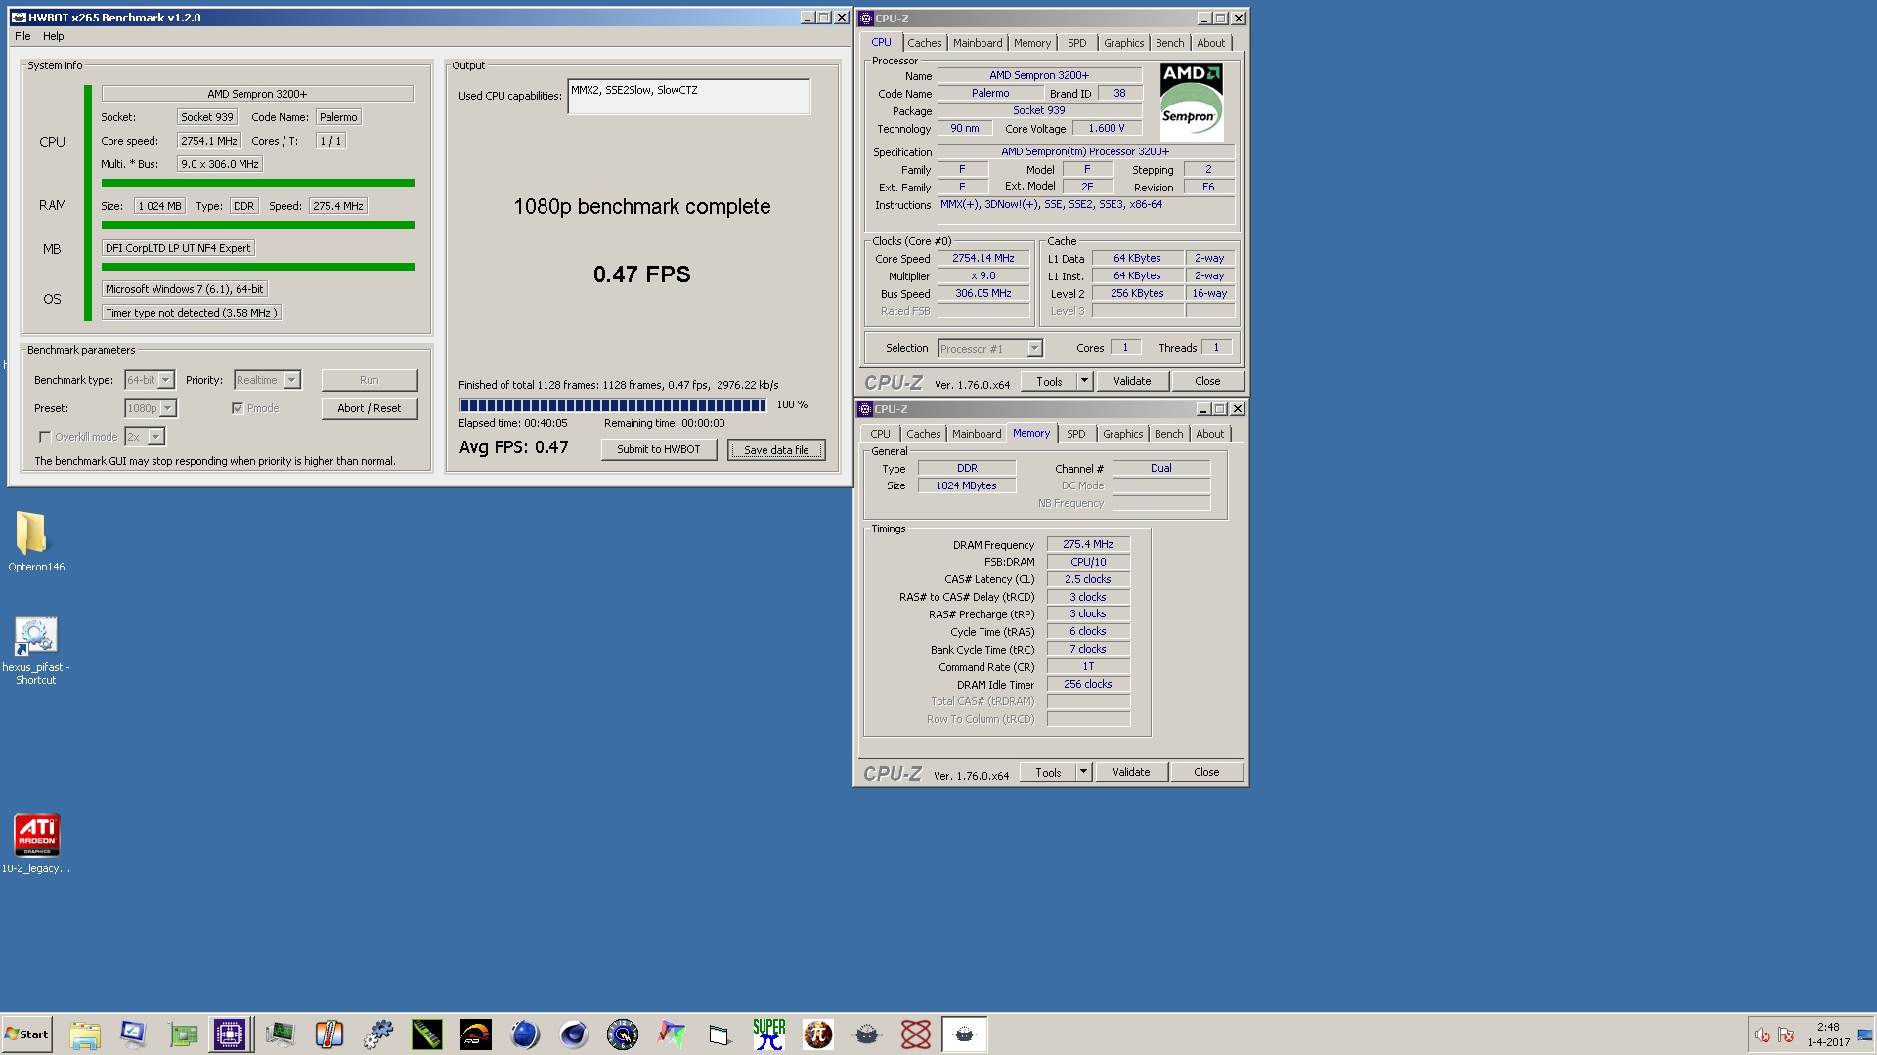Screen dimensions: 1877x1055
Task: Click Save data file button
Action: [x=776, y=449]
